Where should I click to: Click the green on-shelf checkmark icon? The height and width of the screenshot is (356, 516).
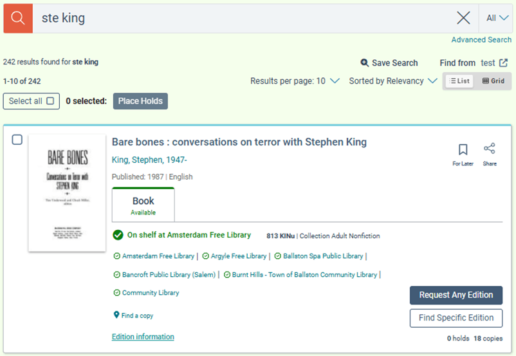click(118, 235)
